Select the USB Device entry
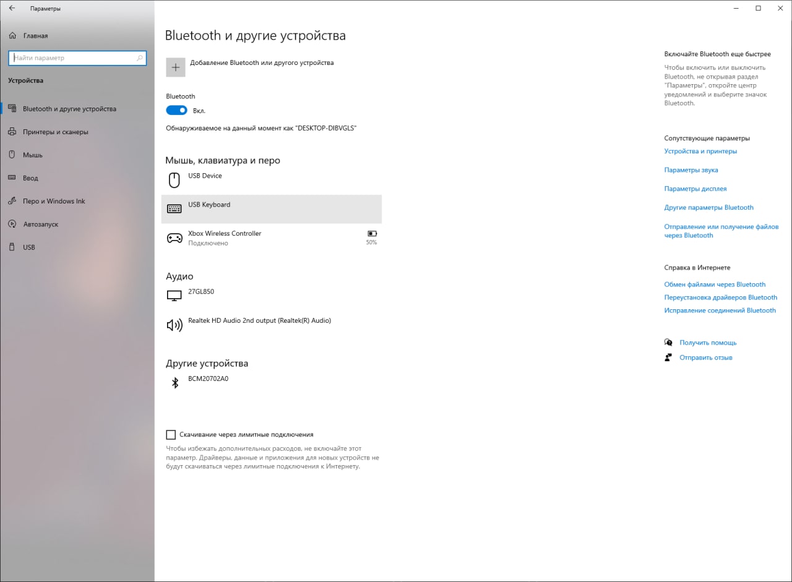The image size is (792, 582). 272,180
